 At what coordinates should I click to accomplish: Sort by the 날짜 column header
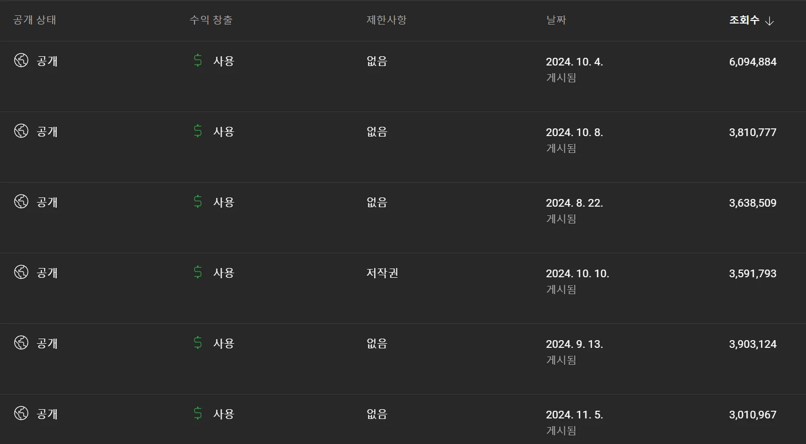pos(556,20)
